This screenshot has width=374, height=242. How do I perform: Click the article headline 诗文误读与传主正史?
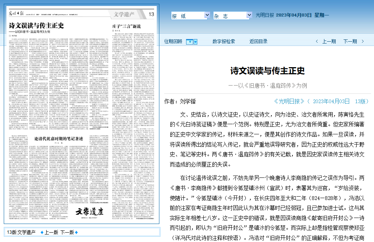[267, 71]
